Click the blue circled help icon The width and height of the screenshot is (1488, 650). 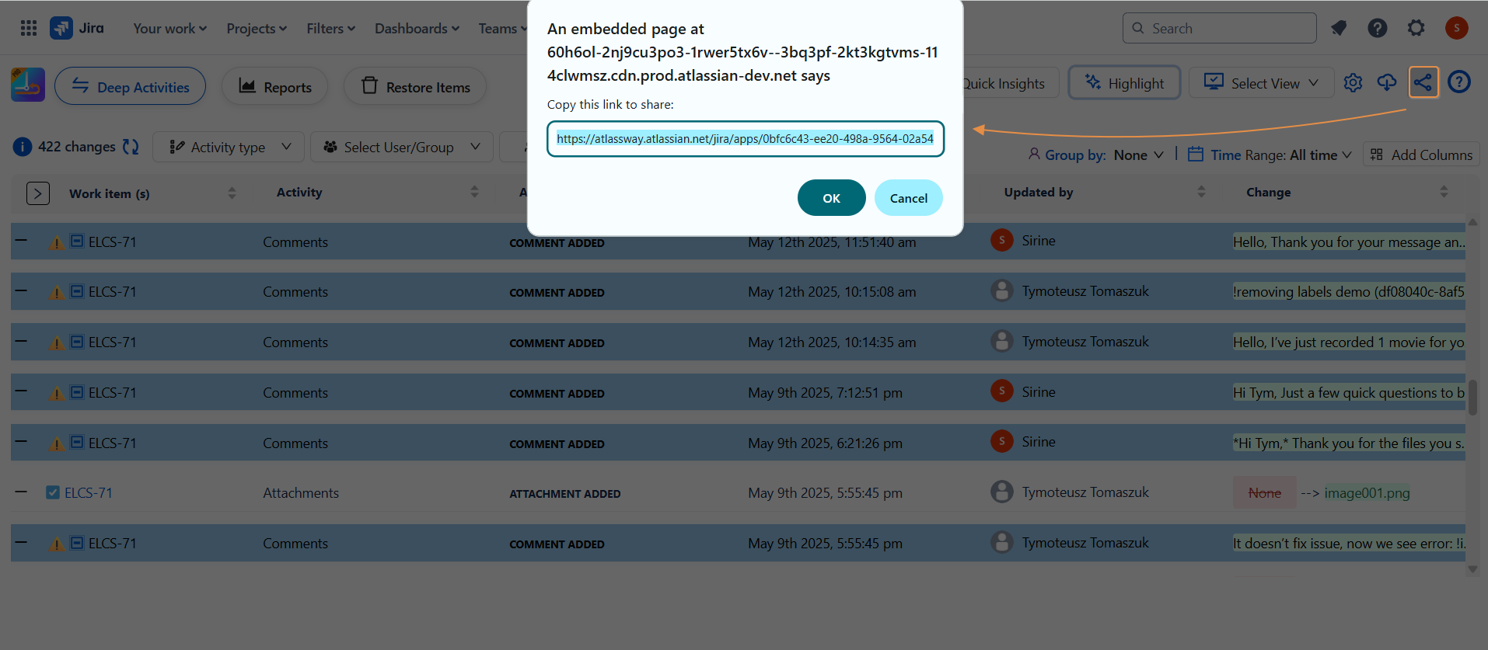coord(1458,82)
